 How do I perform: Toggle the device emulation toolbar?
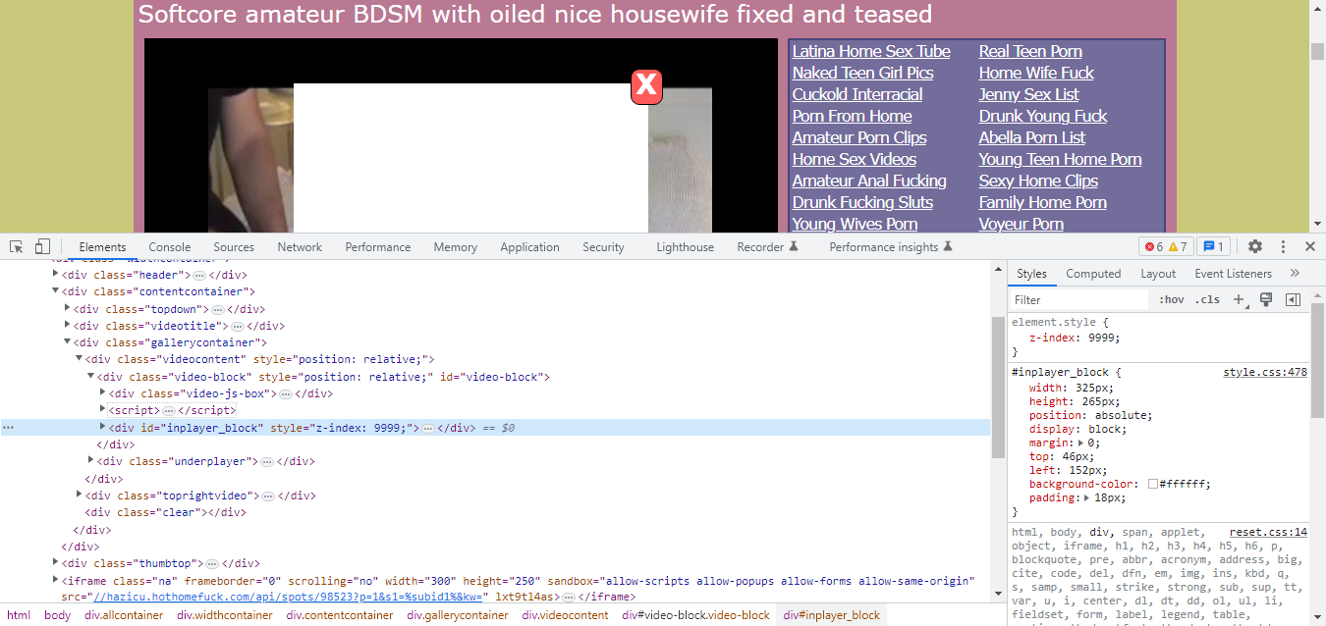click(x=41, y=245)
